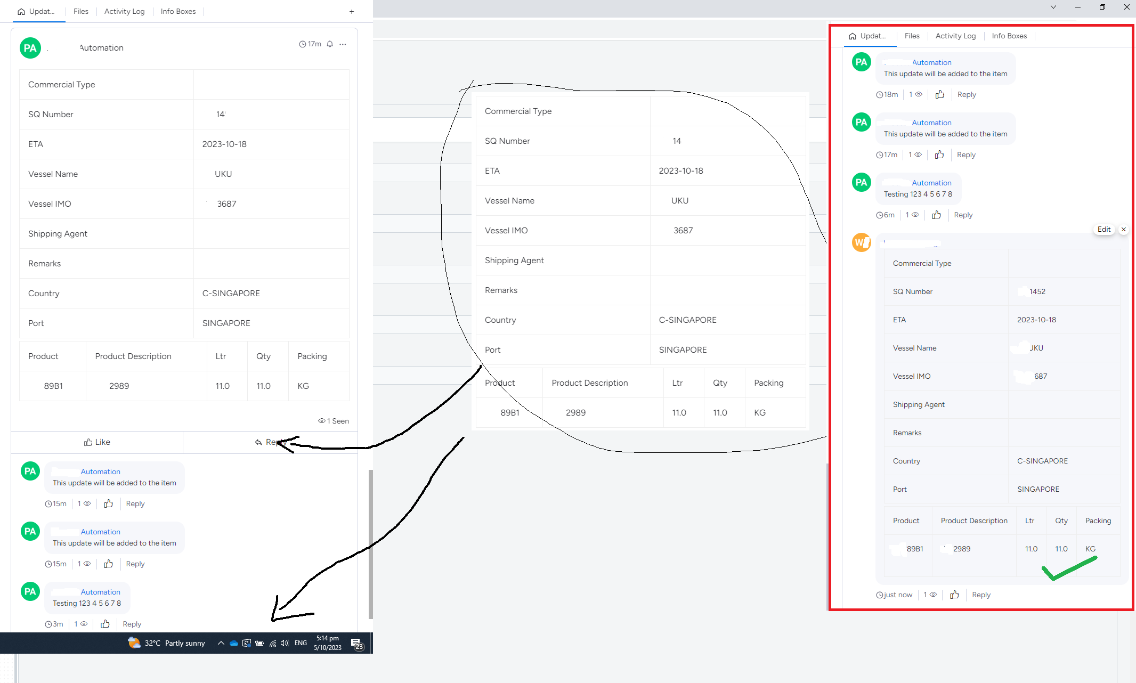Click the notification bell on the update post
This screenshot has width=1136, height=683.
coord(329,44)
